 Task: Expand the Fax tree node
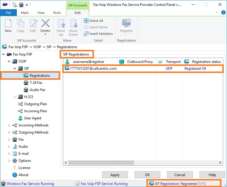coord(9,139)
